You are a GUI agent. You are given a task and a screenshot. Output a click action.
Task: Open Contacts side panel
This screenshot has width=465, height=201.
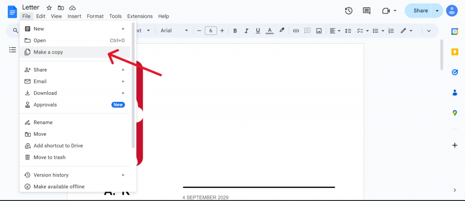455,93
